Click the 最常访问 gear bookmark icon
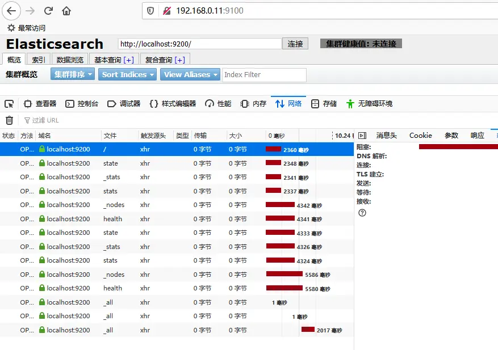Image resolution: width=498 pixels, height=350 pixels. (x=11, y=28)
